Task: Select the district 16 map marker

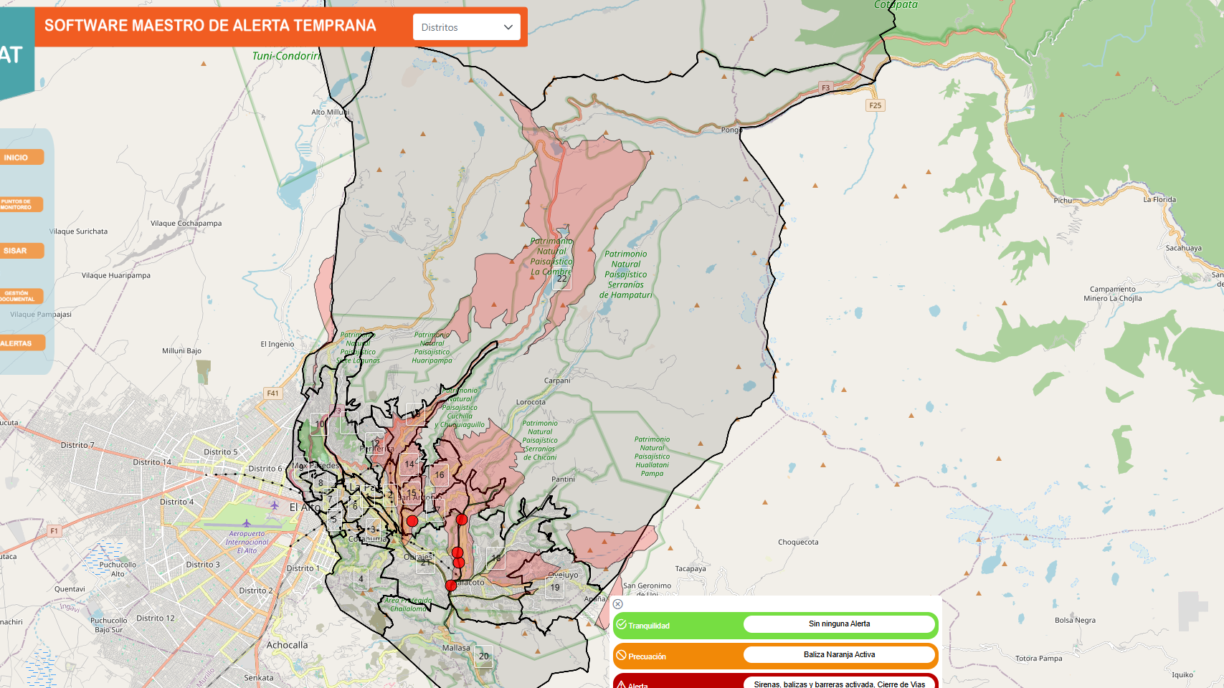Action: [x=440, y=475]
